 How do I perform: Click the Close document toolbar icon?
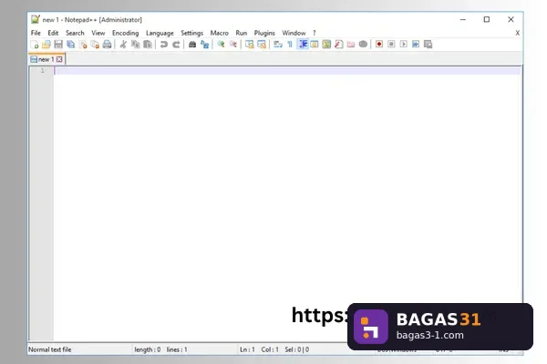point(83,45)
